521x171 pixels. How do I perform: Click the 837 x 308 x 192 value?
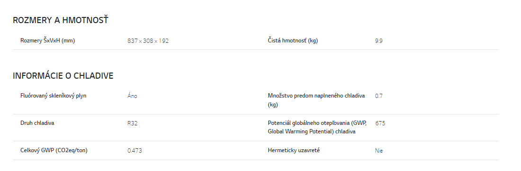(x=148, y=41)
